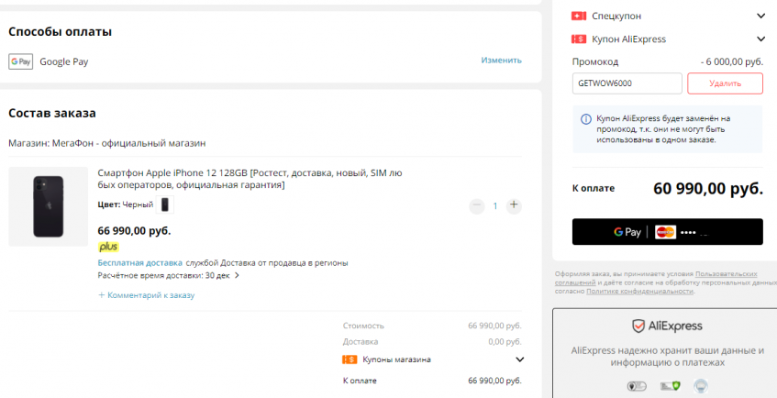Click Изменить to change payment method
777x398 pixels.
501,61
